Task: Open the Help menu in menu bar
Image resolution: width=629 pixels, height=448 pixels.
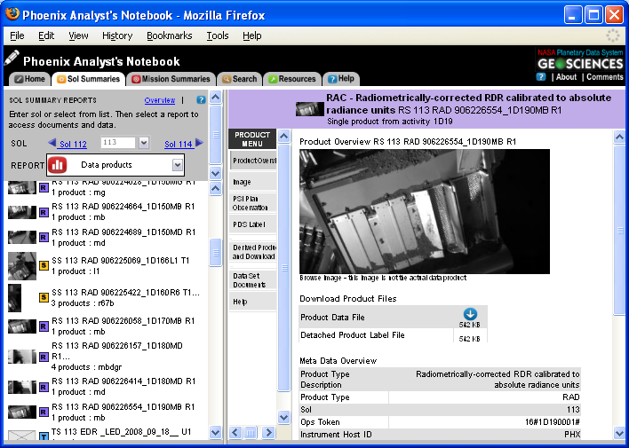Action: pos(252,35)
